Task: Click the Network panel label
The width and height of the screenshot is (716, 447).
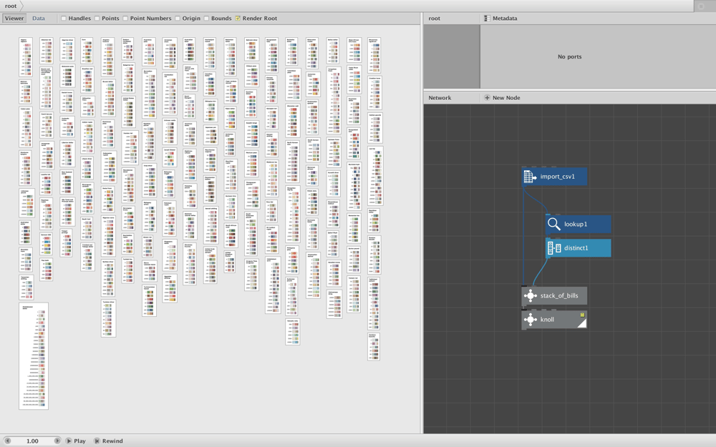Action: click(x=440, y=97)
